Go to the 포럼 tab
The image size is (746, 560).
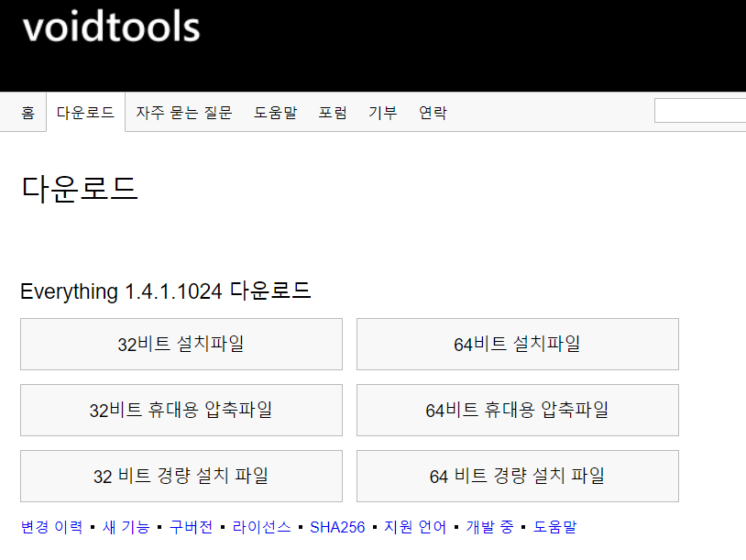(x=333, y=113)
